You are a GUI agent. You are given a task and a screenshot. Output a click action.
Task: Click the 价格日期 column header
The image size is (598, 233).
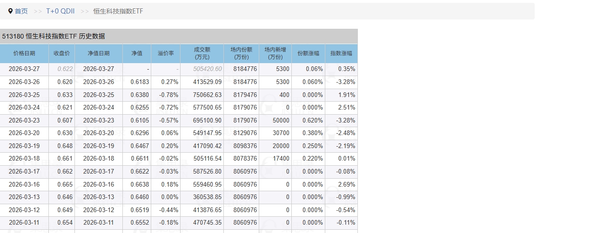pos(24,53)
